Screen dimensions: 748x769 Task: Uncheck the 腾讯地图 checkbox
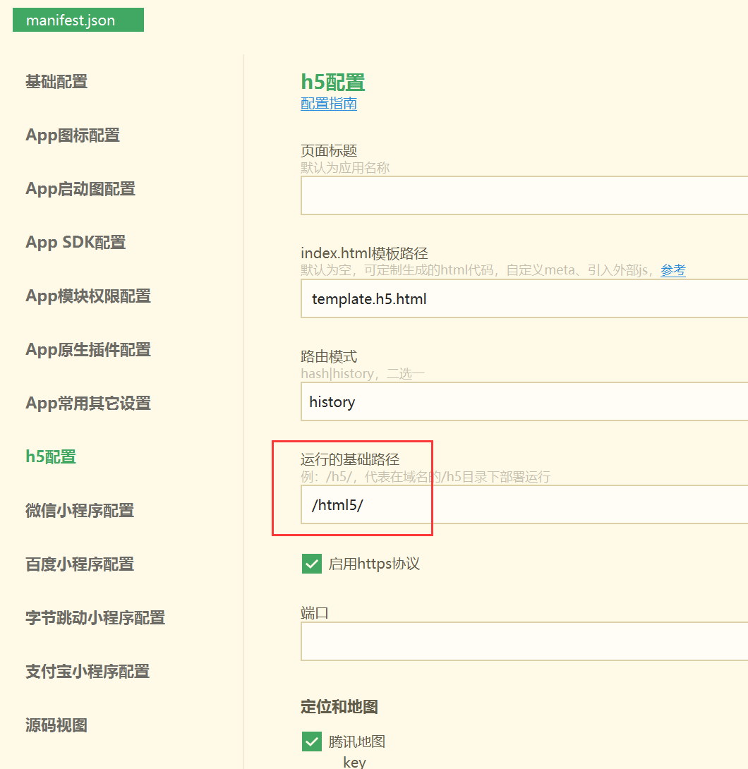[x=311, y=741]
